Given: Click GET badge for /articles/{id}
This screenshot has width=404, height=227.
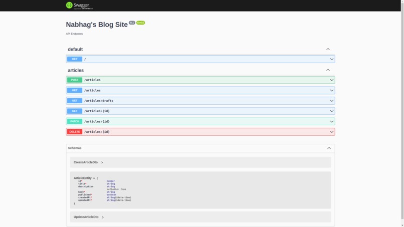Looking at the screenshot, I should [75, 111].
